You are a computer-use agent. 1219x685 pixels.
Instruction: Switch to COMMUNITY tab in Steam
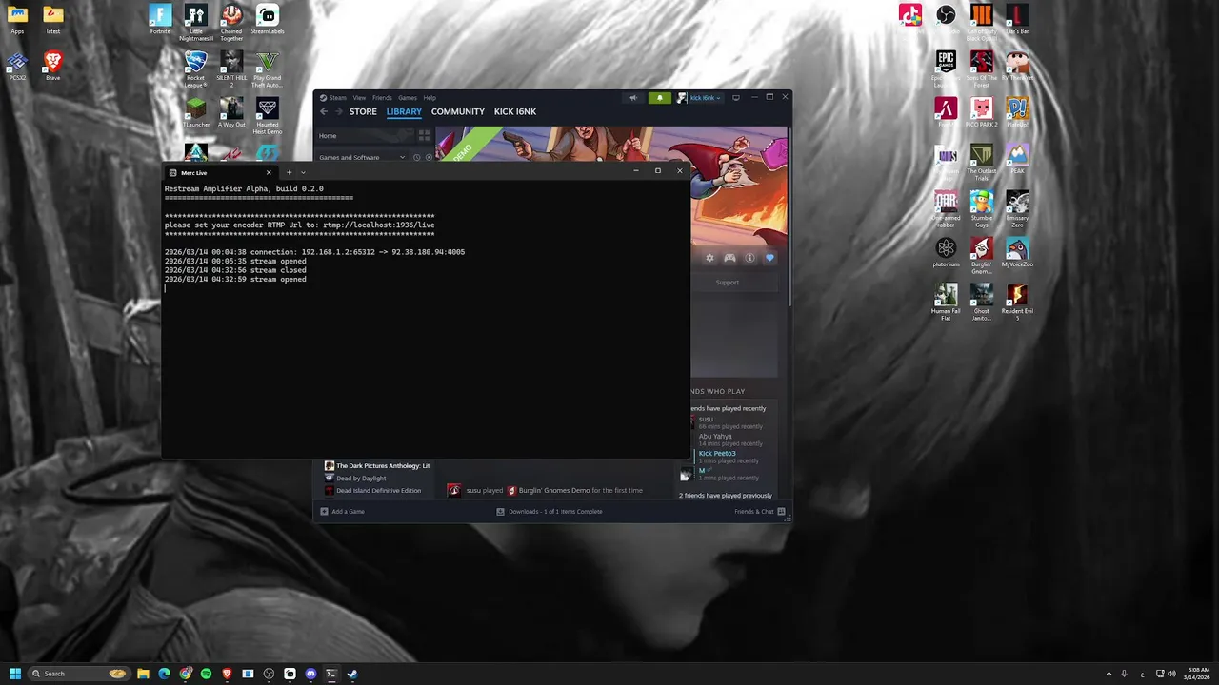pyautogui.click(x=458, y=111)
